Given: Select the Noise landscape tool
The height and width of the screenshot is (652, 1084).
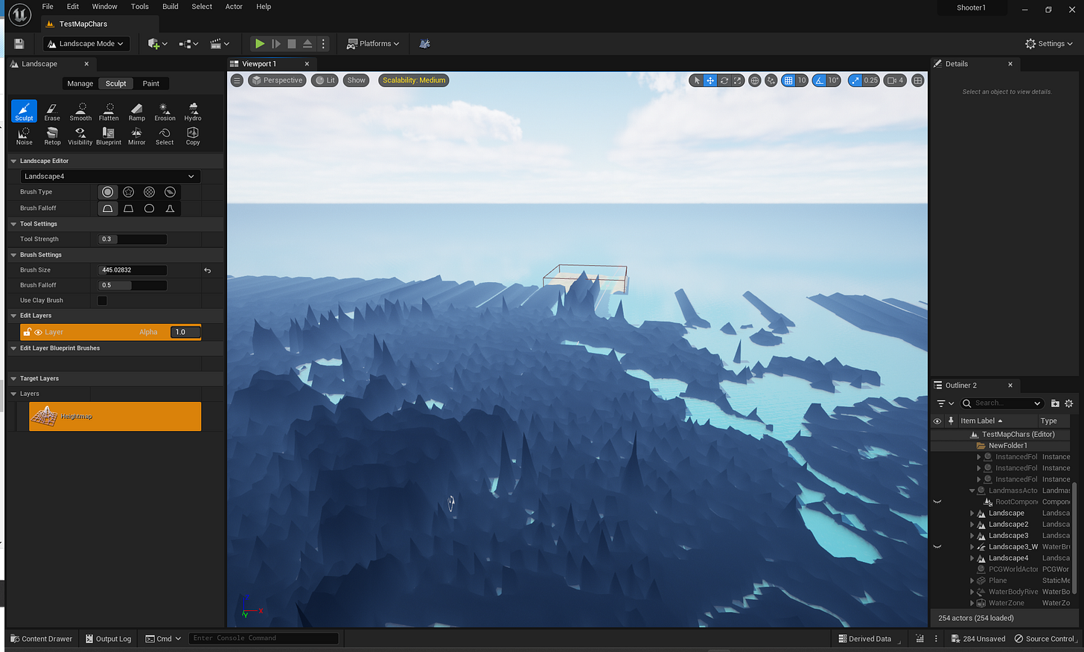Looking at the screenshot, I should click(x=24, y=136).
